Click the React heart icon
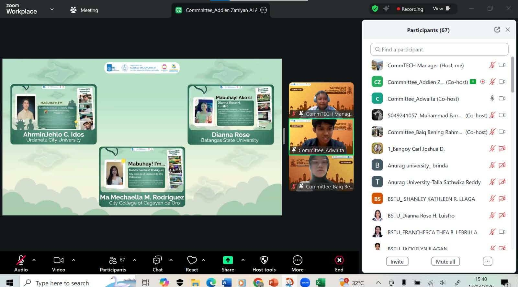This screenshot has height=287, width=518. (192, 260)
